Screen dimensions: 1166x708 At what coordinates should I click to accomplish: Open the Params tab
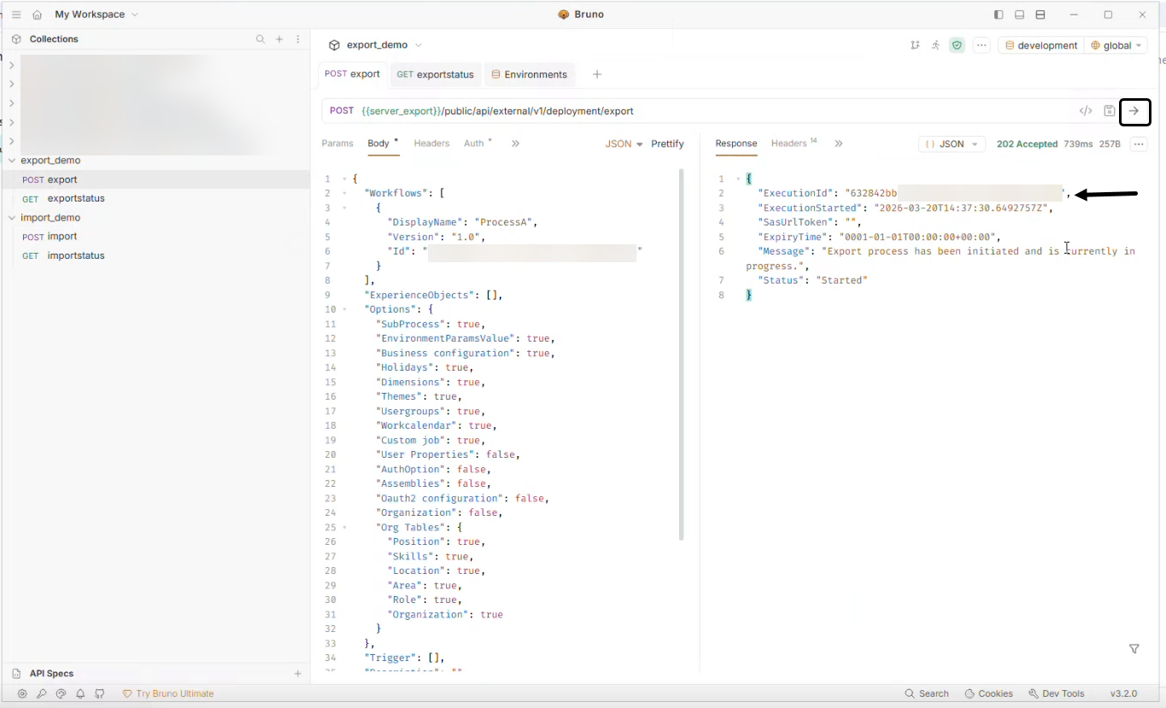337,143
